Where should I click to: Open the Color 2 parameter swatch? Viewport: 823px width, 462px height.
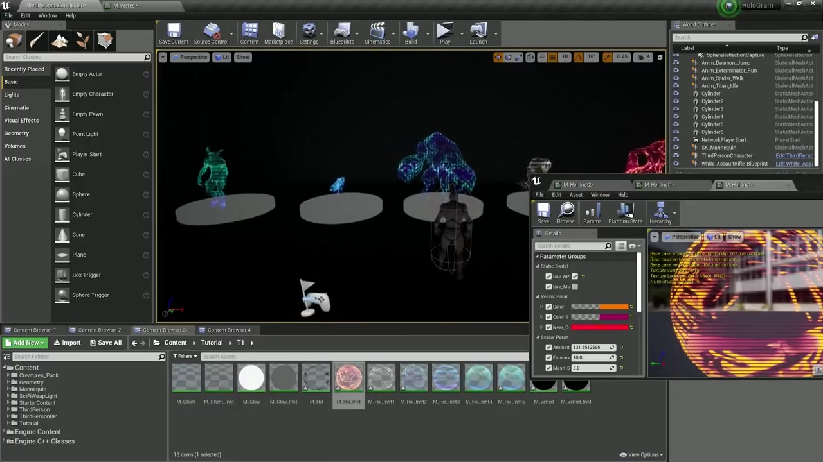click(601, 316)
